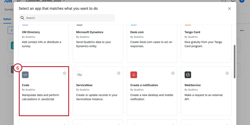
Task: Show info for the ServiceNow app
Action: coord(119,73)
